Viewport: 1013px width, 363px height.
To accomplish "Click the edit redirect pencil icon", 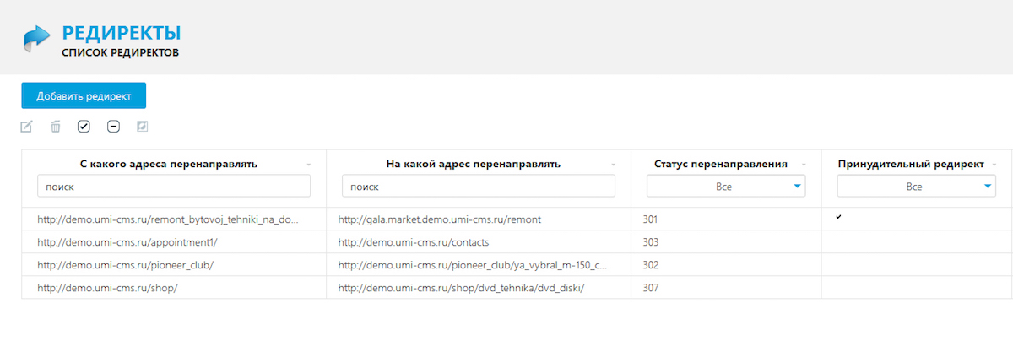I will [x=26, y=127].
